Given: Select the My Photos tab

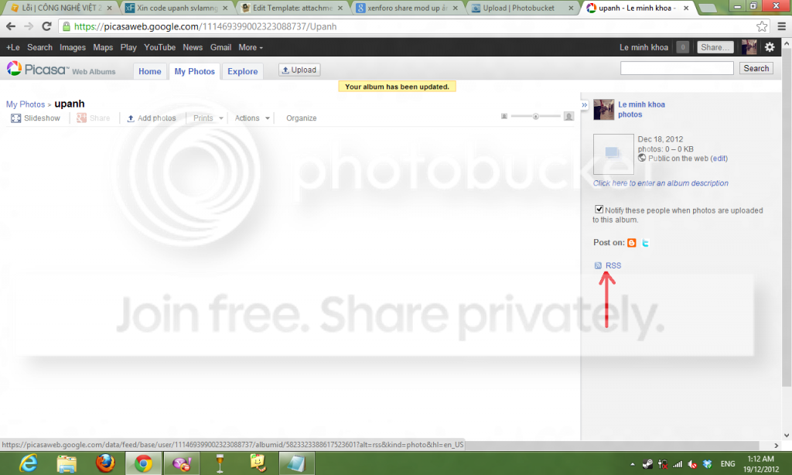Looking at the screenshot, I should coord(194,71).
